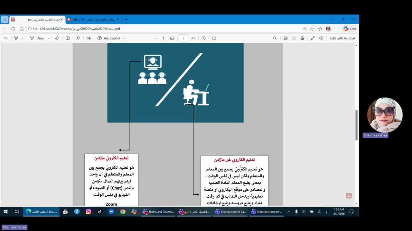Switch to Meeting compact window
The height and width of the screenshot is (231, 412).
[x=267, y=212]
